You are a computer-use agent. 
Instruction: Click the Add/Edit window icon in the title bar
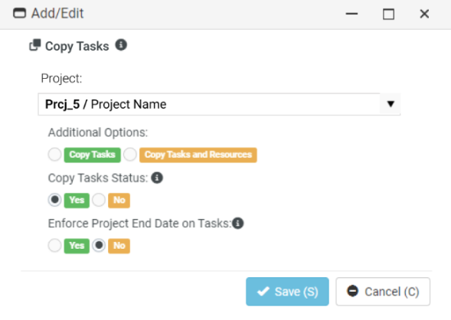tap(20, 13)
